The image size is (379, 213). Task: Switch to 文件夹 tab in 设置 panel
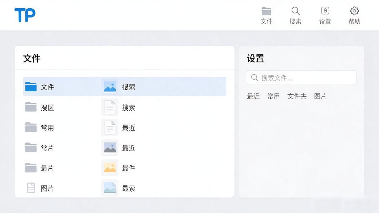pyautogui.click(x=297, y=96)
